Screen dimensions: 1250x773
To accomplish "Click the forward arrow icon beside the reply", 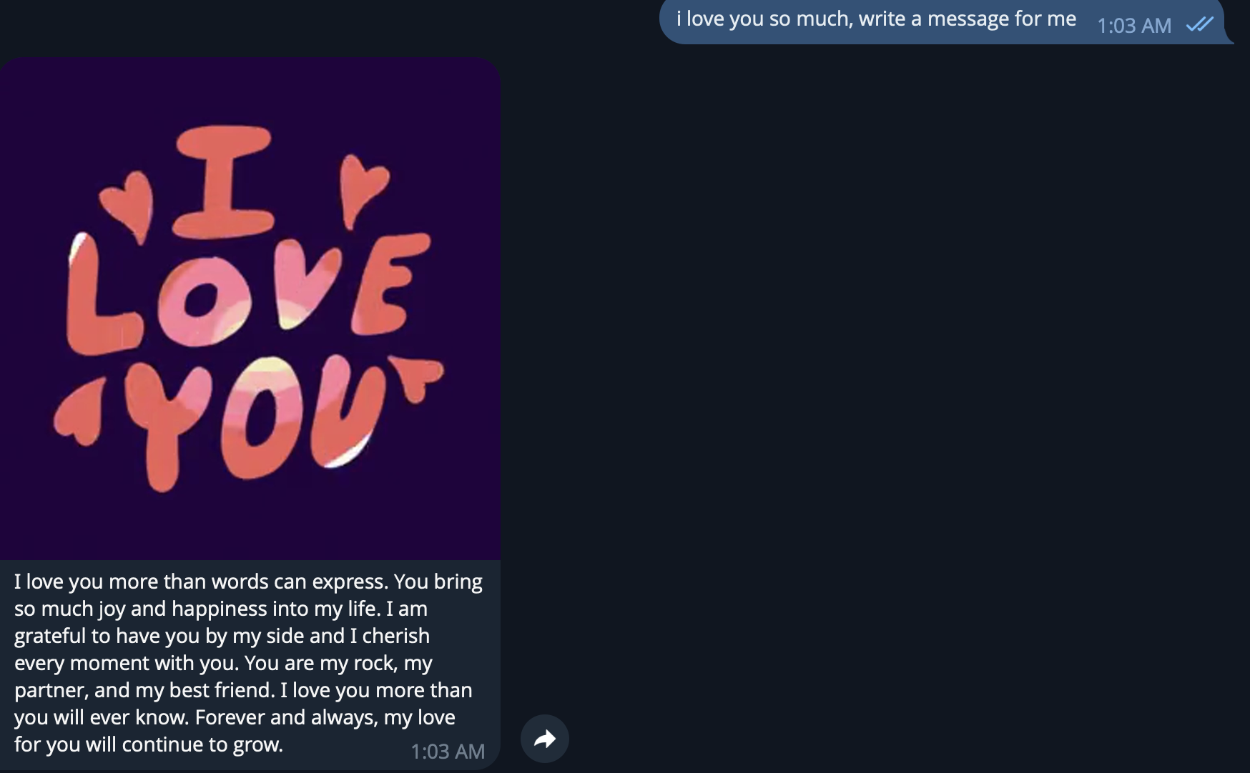I will coord(546,739).
